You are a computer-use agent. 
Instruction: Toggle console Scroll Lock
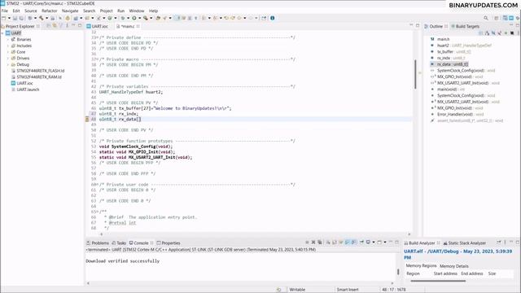(x=334, y=243)
